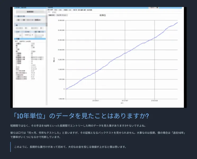Click the backtest chart screenshot image

pyautogui.click(x=98, y=57)
